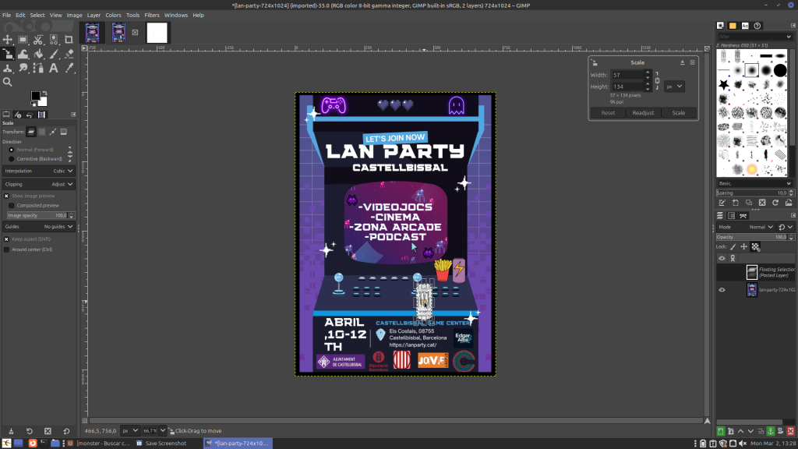The height and width of the screenshot is (449, 798).
Task: Choose the Text tool
Action: pos(54,68)
